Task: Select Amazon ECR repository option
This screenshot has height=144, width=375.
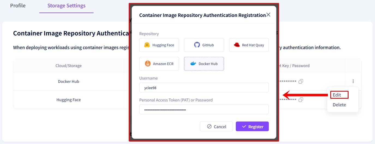Action: click(159, 64)
